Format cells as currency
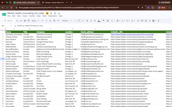The image size is (172, 107). click(x=42, y=21)
